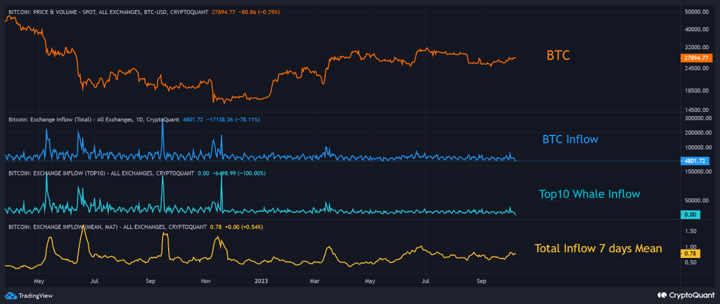The height and width of the screenshot is (304, 720).
Task: Click the orange BTC annotation text
Action: point(558,56)
